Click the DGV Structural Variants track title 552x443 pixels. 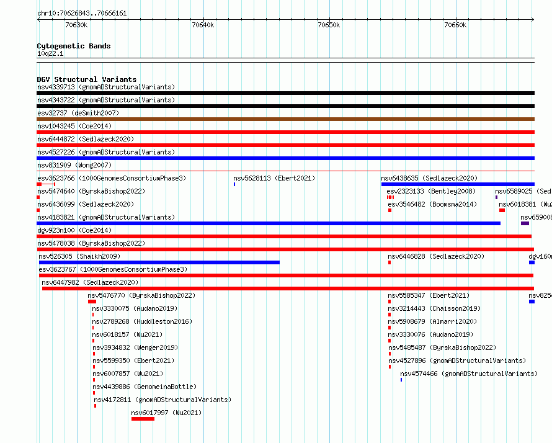87,79
